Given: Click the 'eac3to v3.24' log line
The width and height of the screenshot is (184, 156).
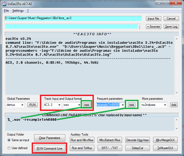Looking at the screenshot, I should (18, 39).
